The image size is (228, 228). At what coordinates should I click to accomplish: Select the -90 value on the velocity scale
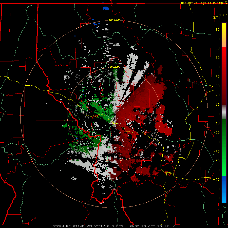(217, 198)
